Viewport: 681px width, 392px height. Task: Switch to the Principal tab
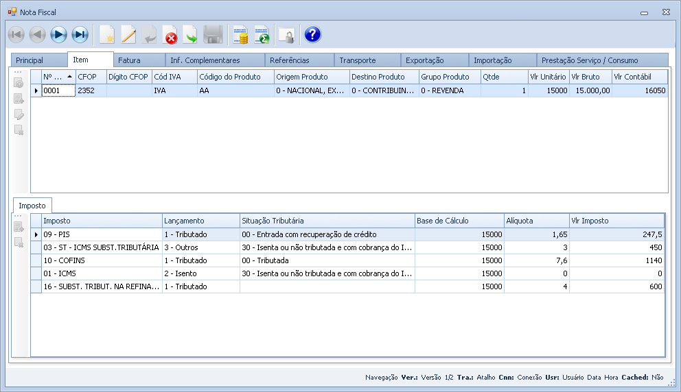30,60
